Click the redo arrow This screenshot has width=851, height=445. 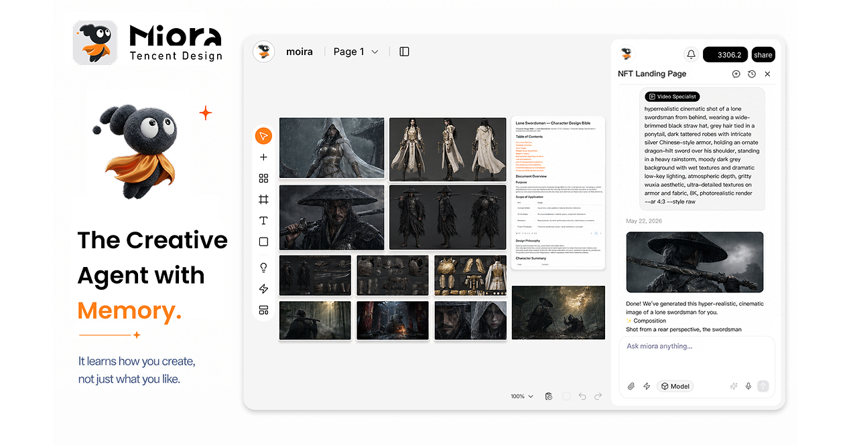[598, 396]
